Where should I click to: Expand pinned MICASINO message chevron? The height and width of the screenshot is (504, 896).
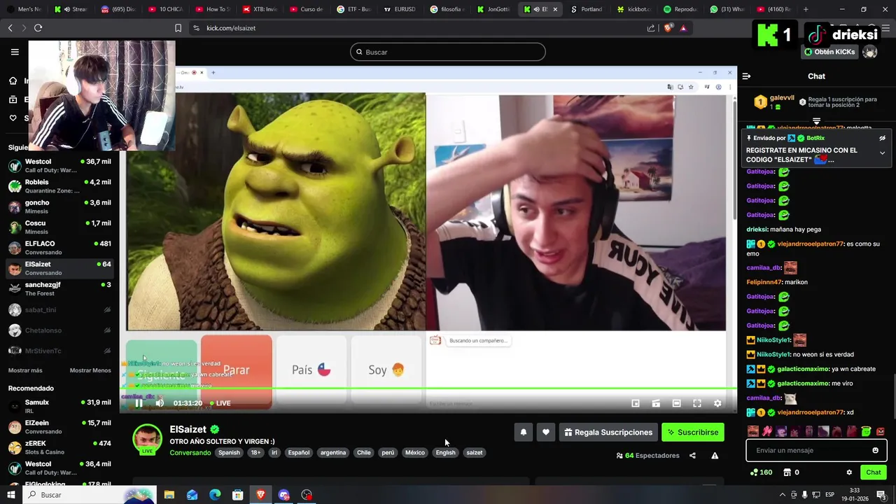pos(882,153)
